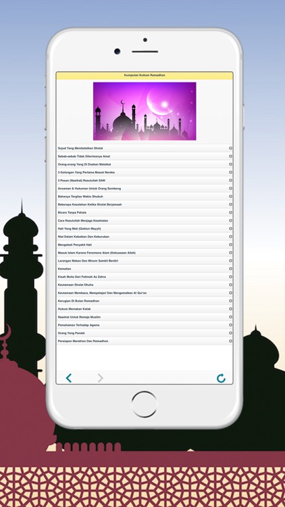Tap chevron on Mengobati Penyakit Hati row
This screenshot has width=285, height=507.
[230, 245]
